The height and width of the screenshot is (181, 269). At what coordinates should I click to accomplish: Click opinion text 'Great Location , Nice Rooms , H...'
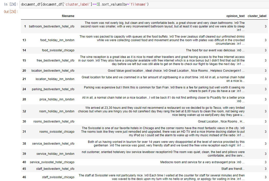click(x=221, y=122)
